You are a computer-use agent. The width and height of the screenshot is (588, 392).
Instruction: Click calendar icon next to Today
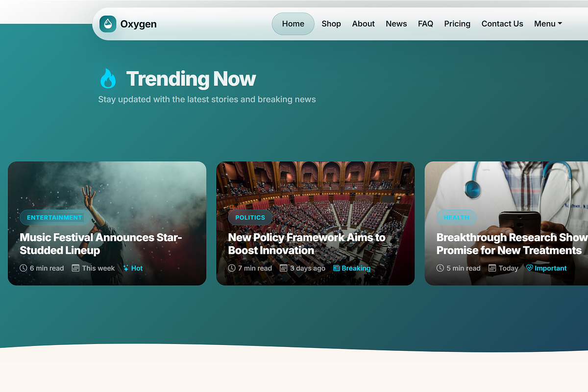[492, 268]
